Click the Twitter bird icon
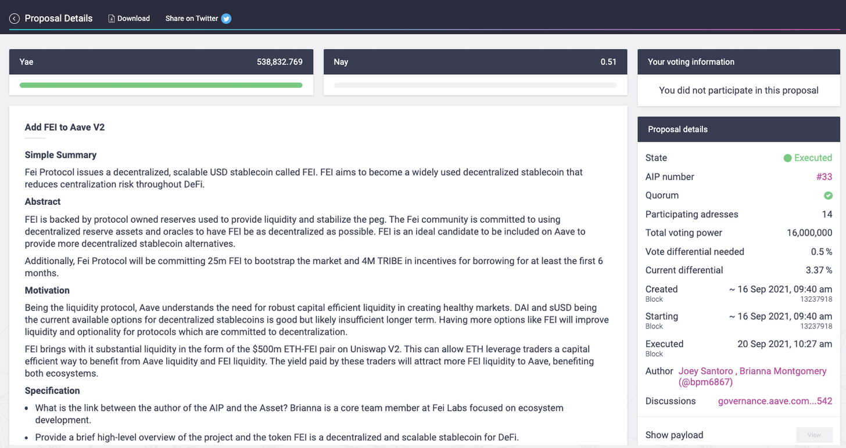Image resolution: width=846 pixels, height=448 pixels. pos(227,19)
